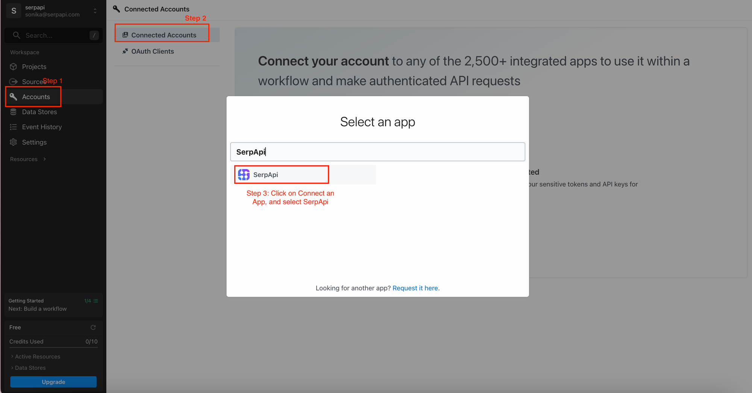Focus the sidebar Search field
The width and height of the screenshot is (752, 393).
53,35
